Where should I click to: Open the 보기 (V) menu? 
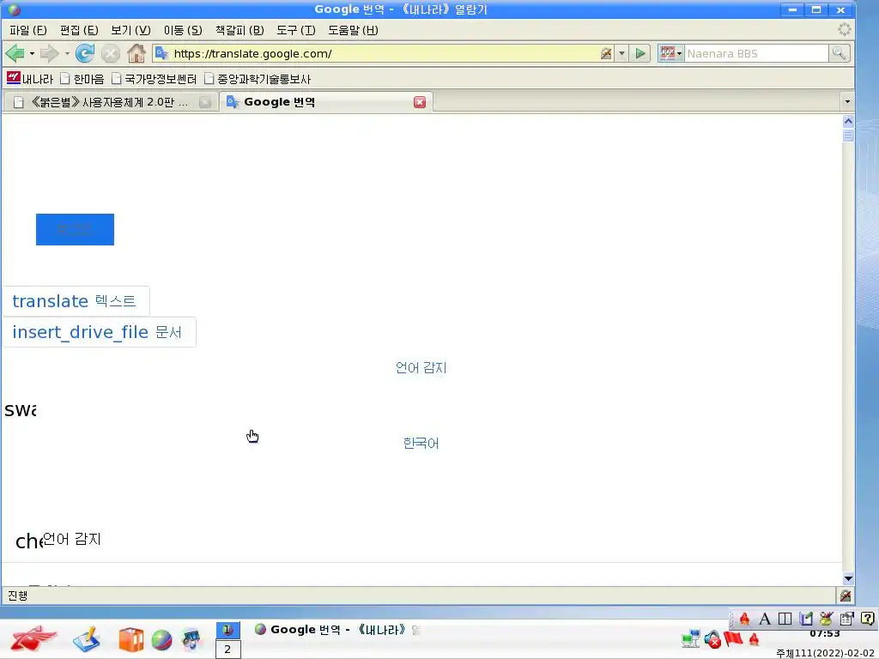click(x=130, y=30)
